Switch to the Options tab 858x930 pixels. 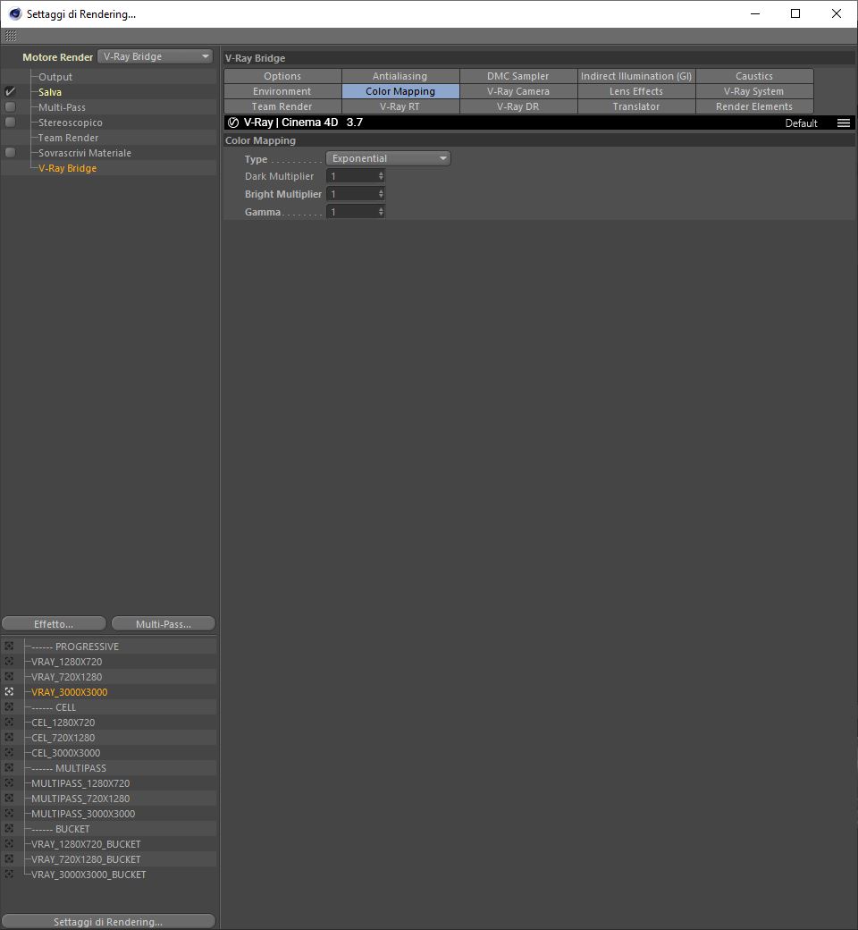click(282, 76)
